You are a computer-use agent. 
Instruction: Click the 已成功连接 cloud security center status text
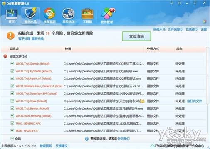pos(179,146)
